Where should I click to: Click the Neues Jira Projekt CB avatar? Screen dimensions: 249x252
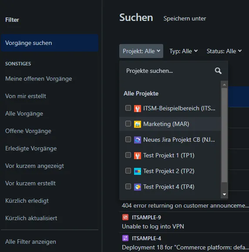138,140
